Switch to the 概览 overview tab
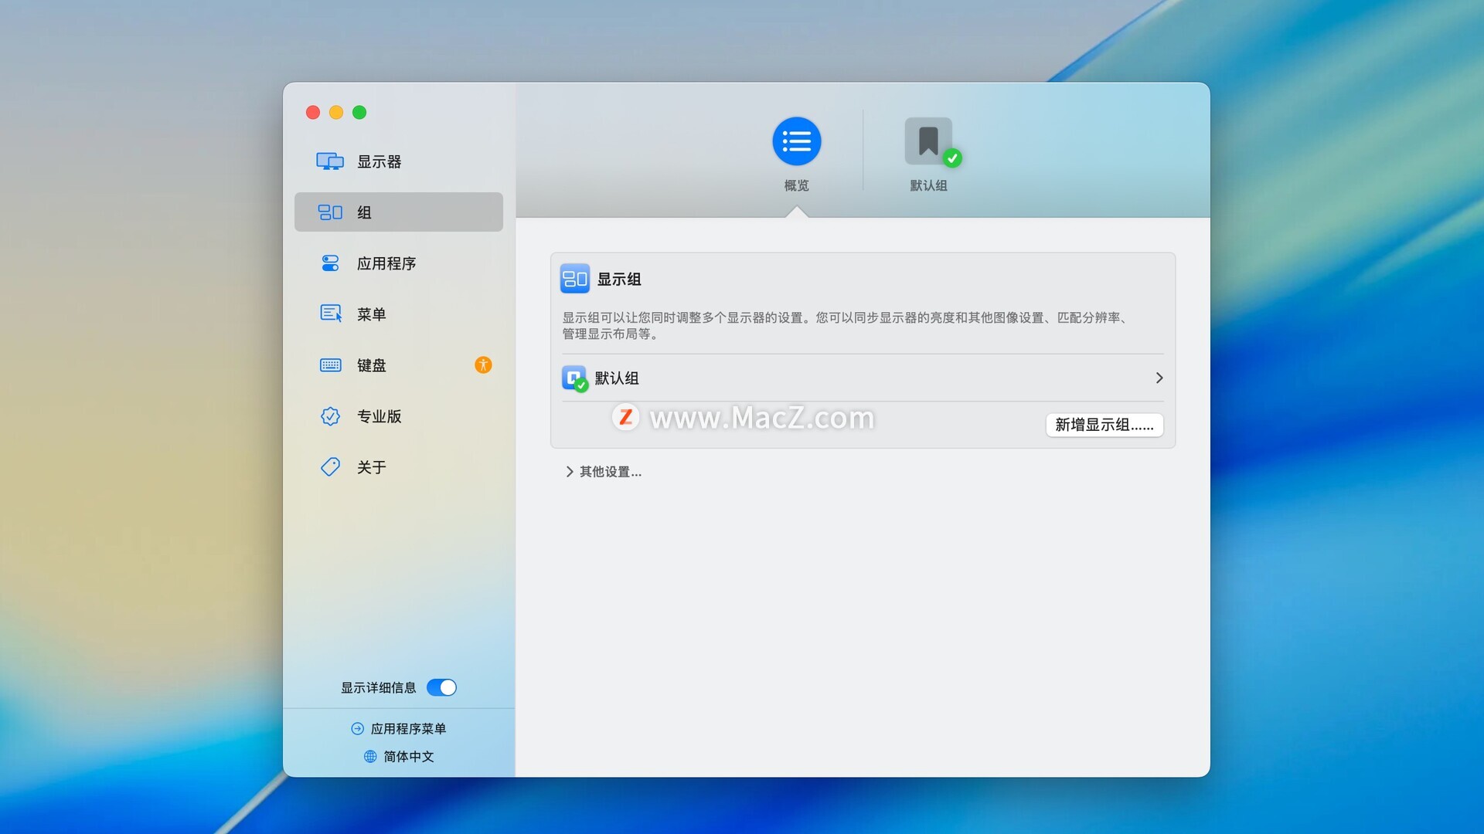The height and width of the screenshot is (834, 1484). 796,142
